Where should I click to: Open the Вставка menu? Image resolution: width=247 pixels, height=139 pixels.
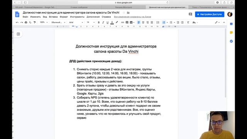point(53,17)
